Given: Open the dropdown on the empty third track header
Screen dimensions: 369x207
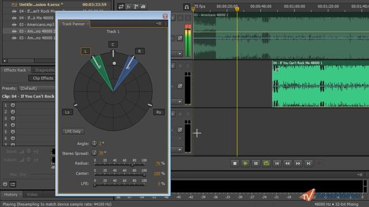Looking at the screenshot, I should pos(179,149).
